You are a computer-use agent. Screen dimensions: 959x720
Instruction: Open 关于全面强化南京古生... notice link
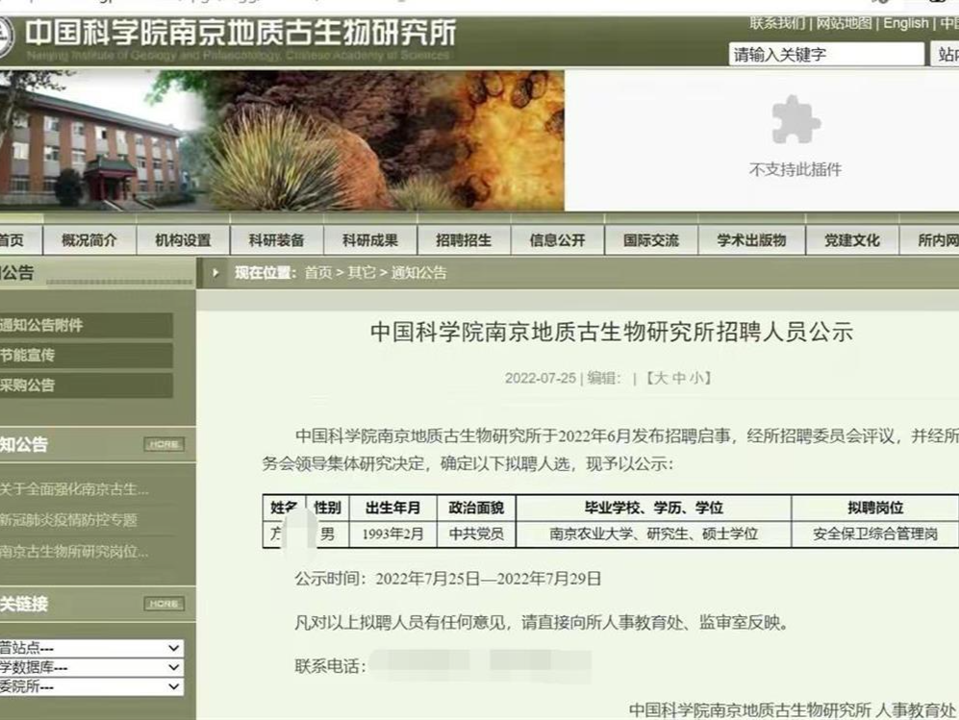tap(74, 489)
